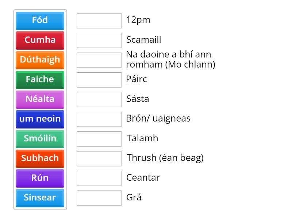
Task: Pick the orange Dúthaigh tile
Action: tap(40, 60)
